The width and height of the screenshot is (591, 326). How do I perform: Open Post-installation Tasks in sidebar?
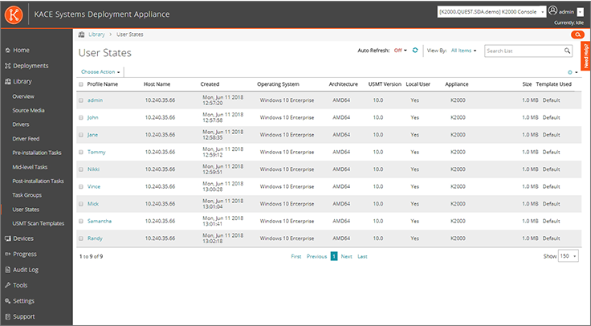tap(38, 181)
